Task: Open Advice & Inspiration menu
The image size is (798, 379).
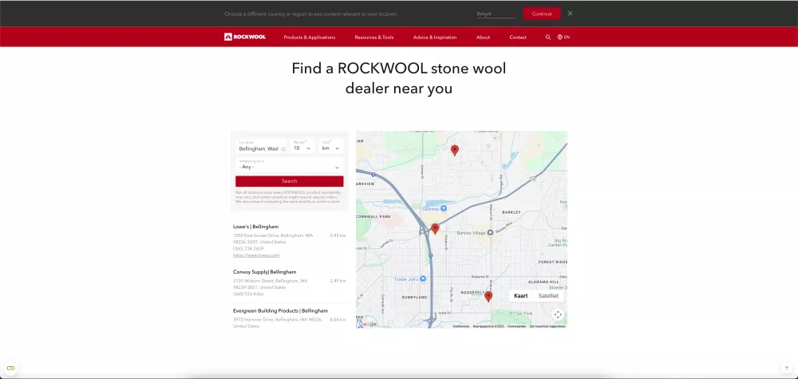Action: point(435,38)
